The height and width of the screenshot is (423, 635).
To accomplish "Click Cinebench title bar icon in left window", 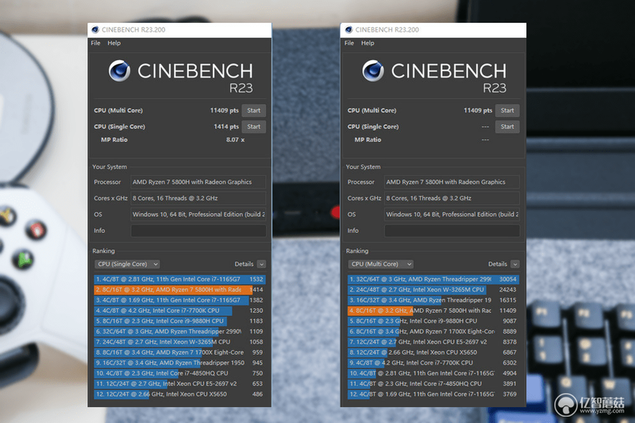I will click(x=95, y=29).
